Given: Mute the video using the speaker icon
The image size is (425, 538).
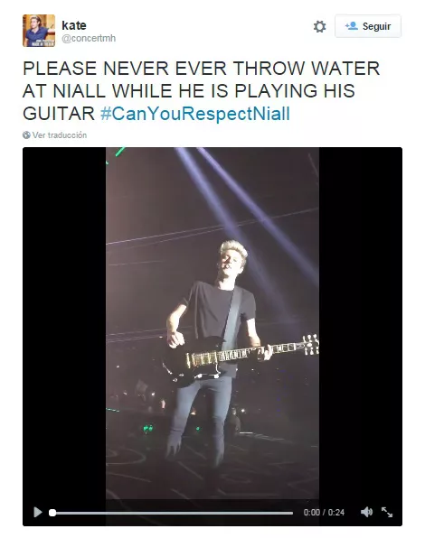Looking at the screenshot, I should pyautogui.click(x=366, y=512).
